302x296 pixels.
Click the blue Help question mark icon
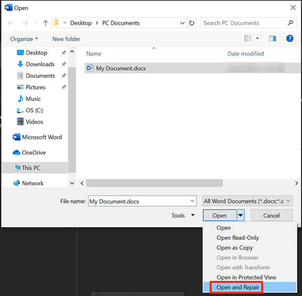[x=290, y=39]
